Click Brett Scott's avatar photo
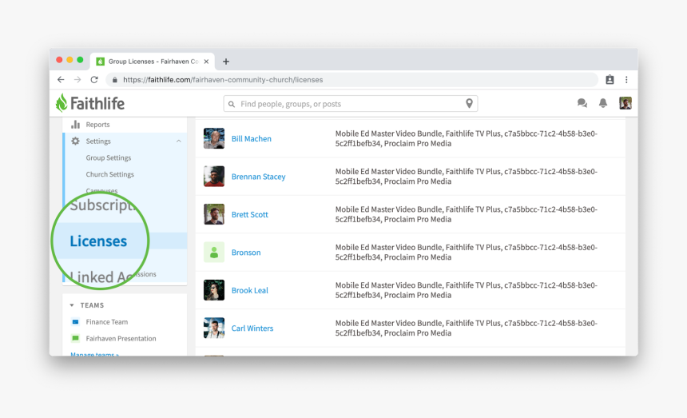This screenshot has height=418, width=687. (214, 214)
